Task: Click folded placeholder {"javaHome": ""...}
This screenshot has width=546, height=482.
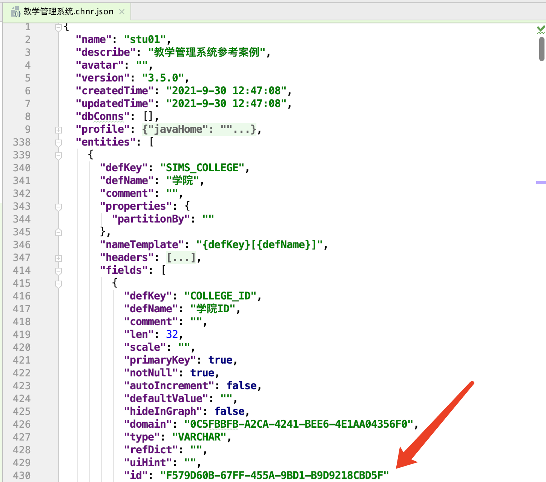Action: (199, 129)
